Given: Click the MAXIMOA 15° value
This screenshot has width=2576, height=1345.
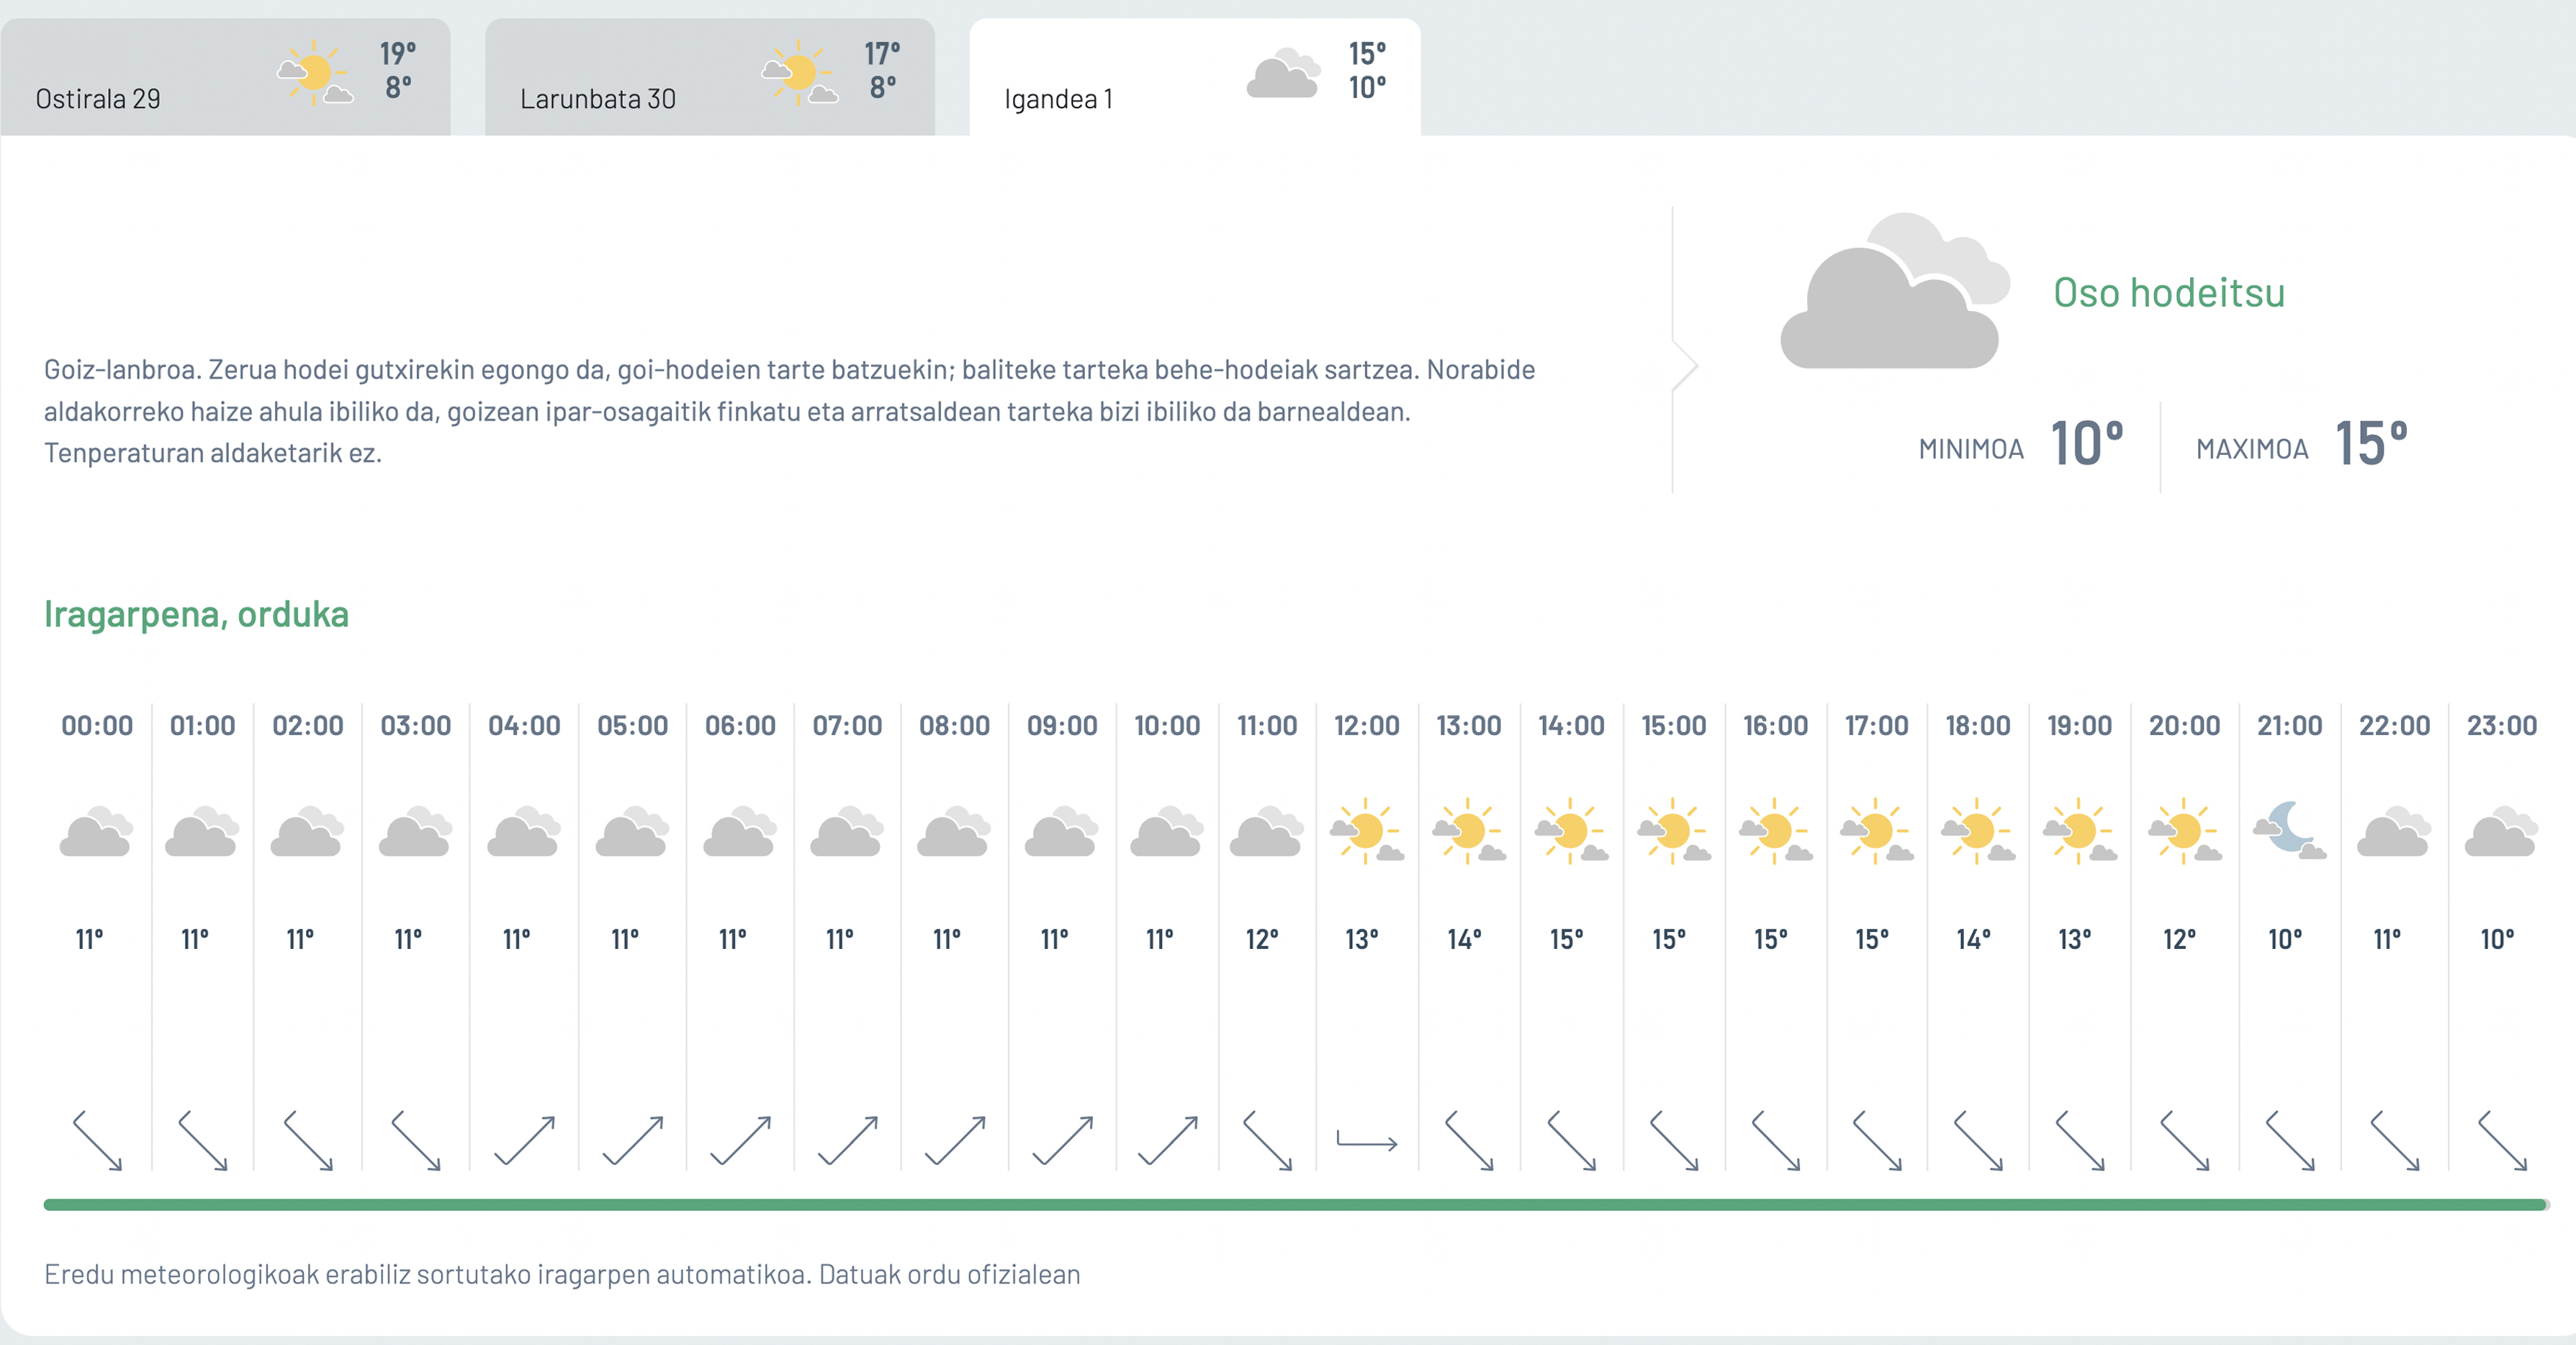Looking at the screenshot, I should click(x=2371, y=443).
